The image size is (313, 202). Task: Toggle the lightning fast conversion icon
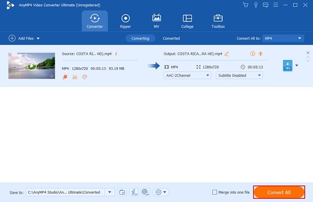tap(134, 192)
